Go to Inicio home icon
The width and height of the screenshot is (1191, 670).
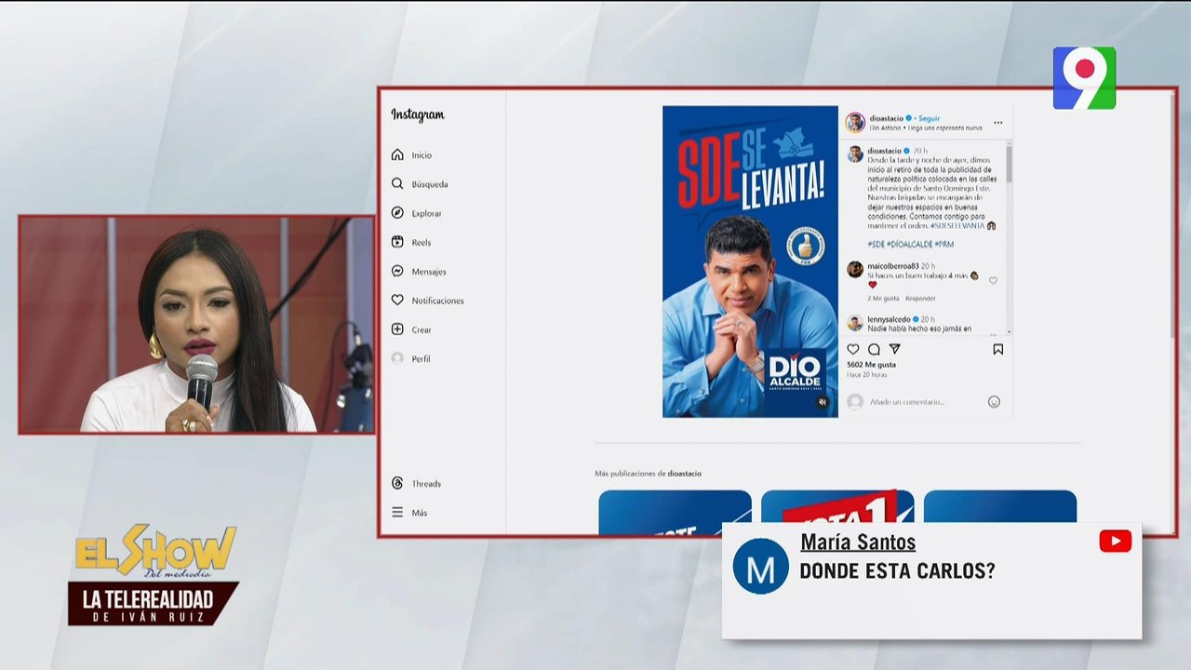pyautogui.click(x=397, y=154)
